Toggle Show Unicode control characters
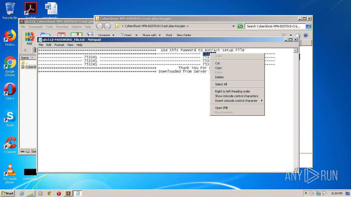Viewport: 351px width, 197px height. click(x=236, y=96)
